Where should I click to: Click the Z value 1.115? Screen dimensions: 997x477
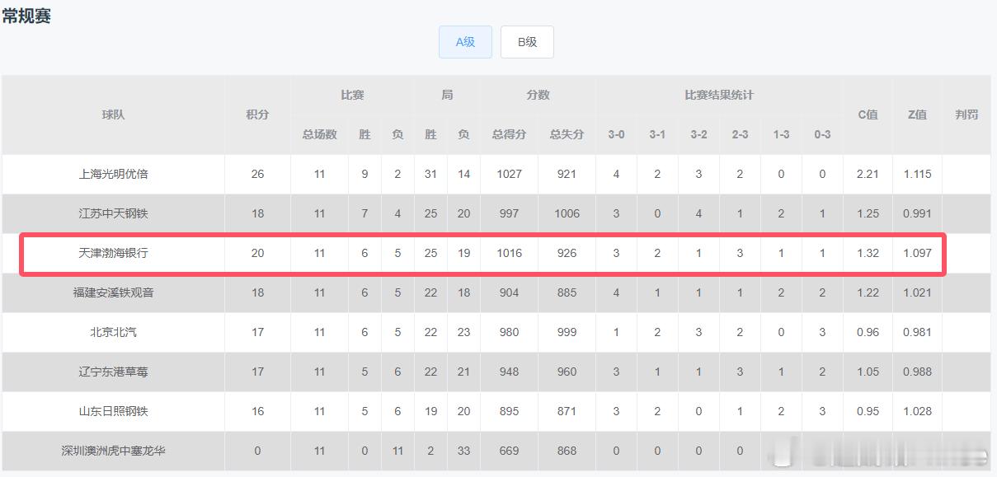coord(917,174)
